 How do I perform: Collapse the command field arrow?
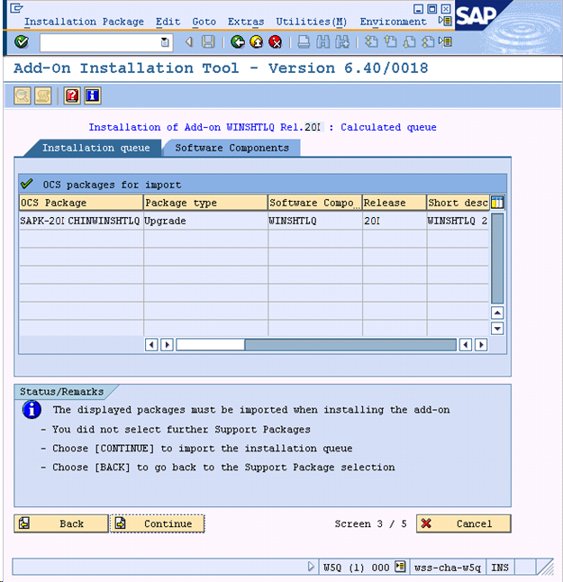pos(189,42)
